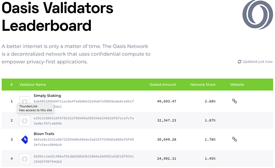Click the Bison Trails blue logo
Screen dimensions: 275x168
(24, 139)
